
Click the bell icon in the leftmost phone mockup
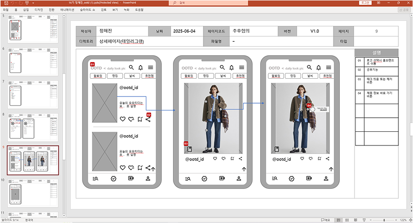click(141, 68)
